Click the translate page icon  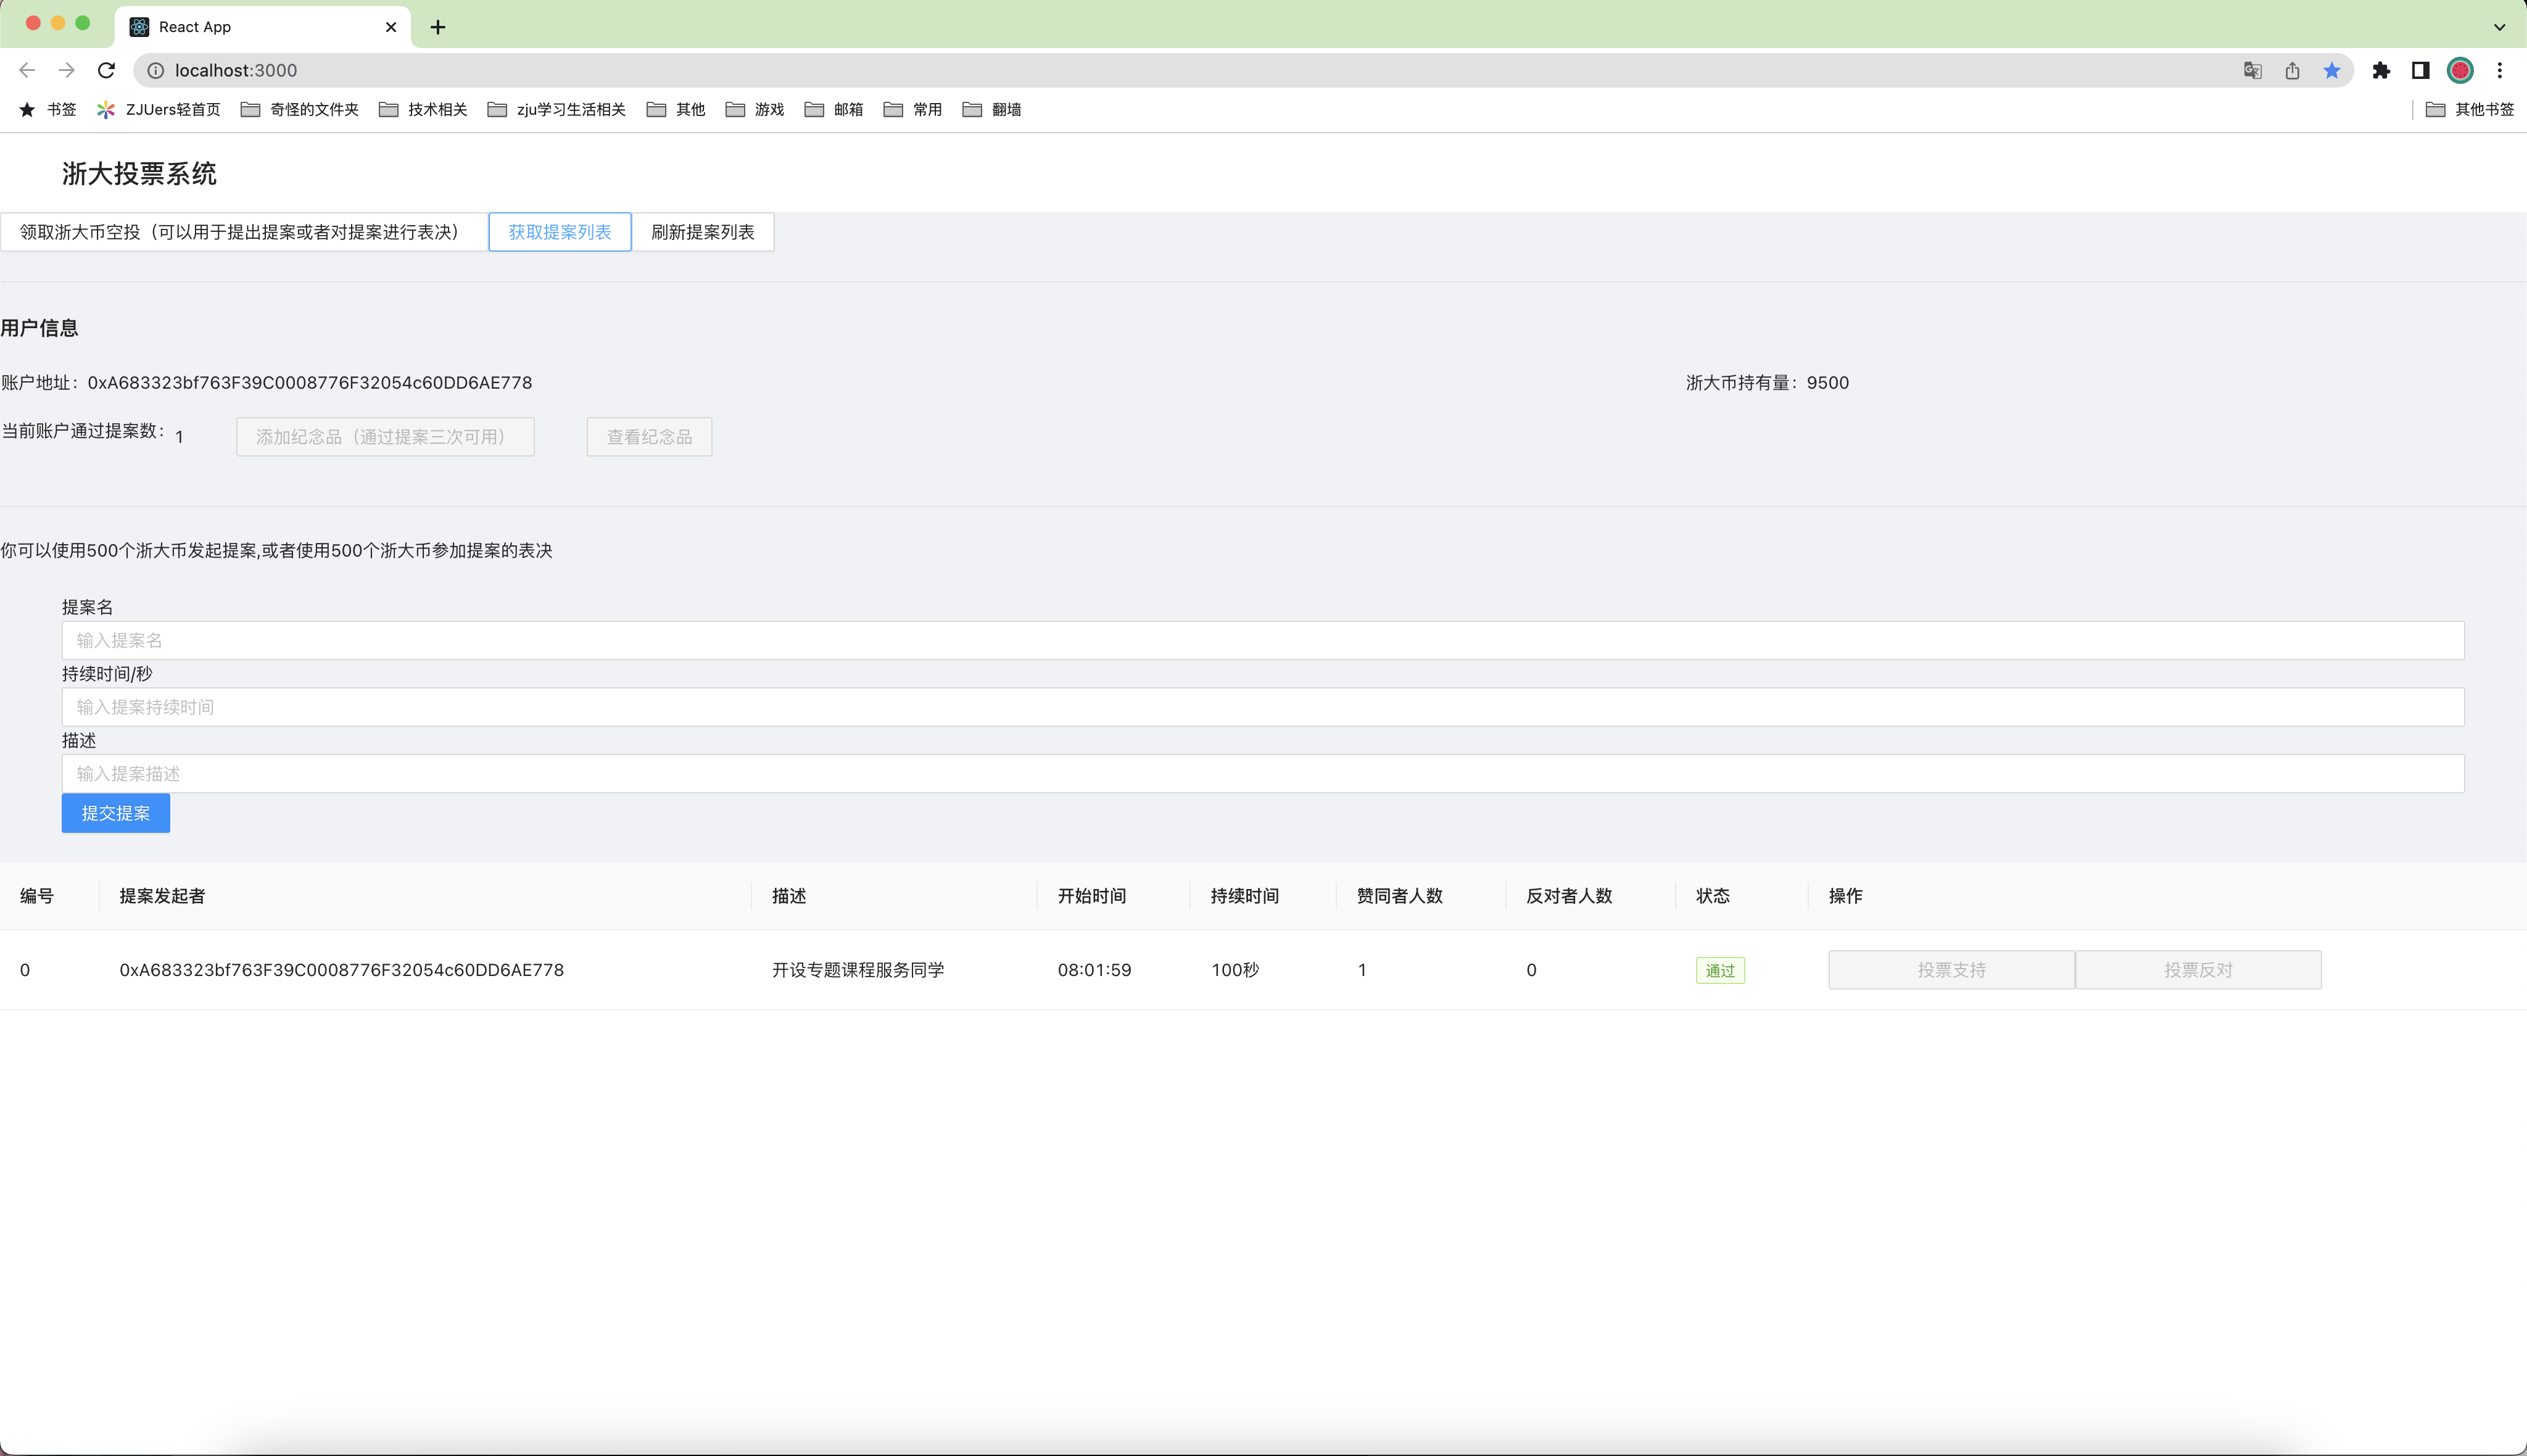(x=2252, y=70)
